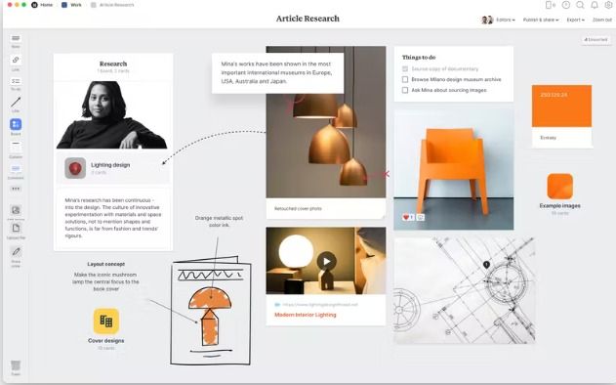Click the comment icon on chair image
This screenshot has width=616, height=385.
coord(421,217)
